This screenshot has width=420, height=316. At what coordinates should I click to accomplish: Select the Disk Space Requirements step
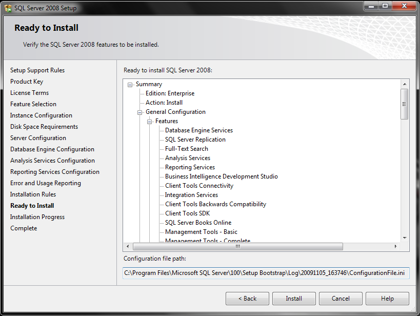pyautogui.click(x=44, y=127)
